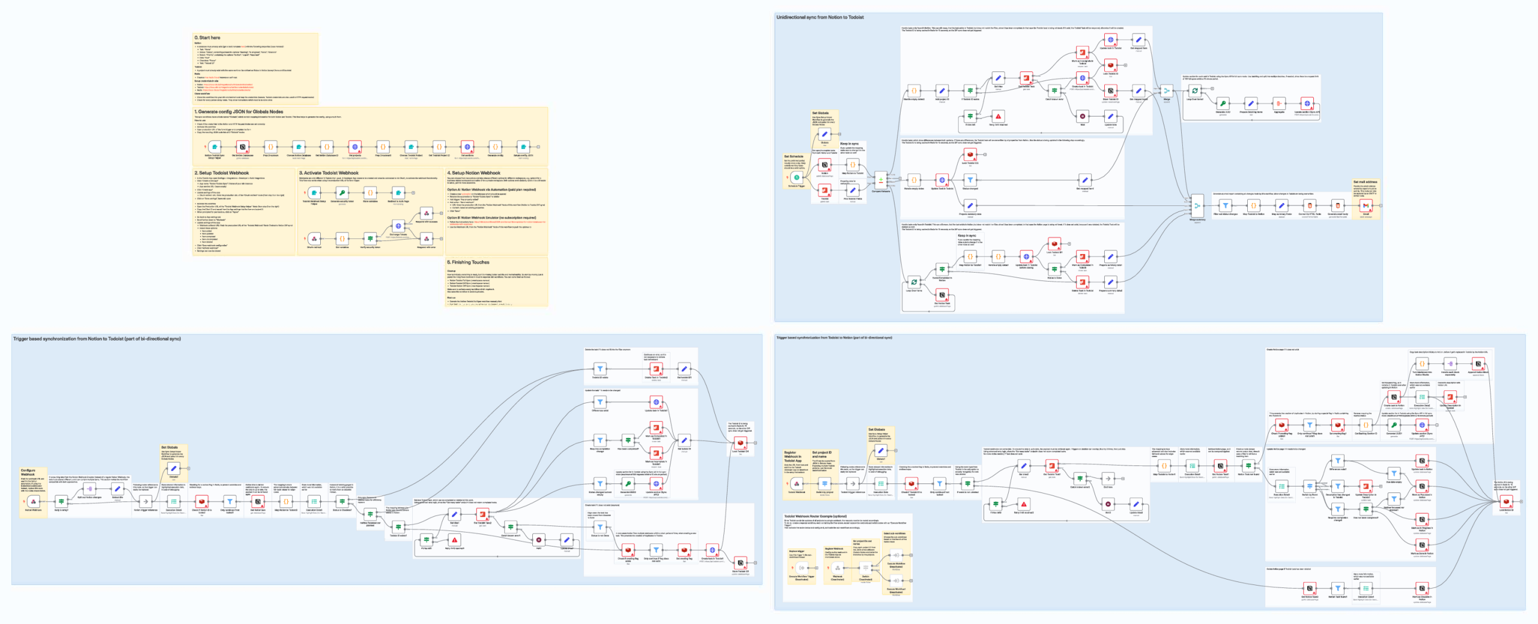
Task: Open the red link under Option B
Action: point(496,223)
